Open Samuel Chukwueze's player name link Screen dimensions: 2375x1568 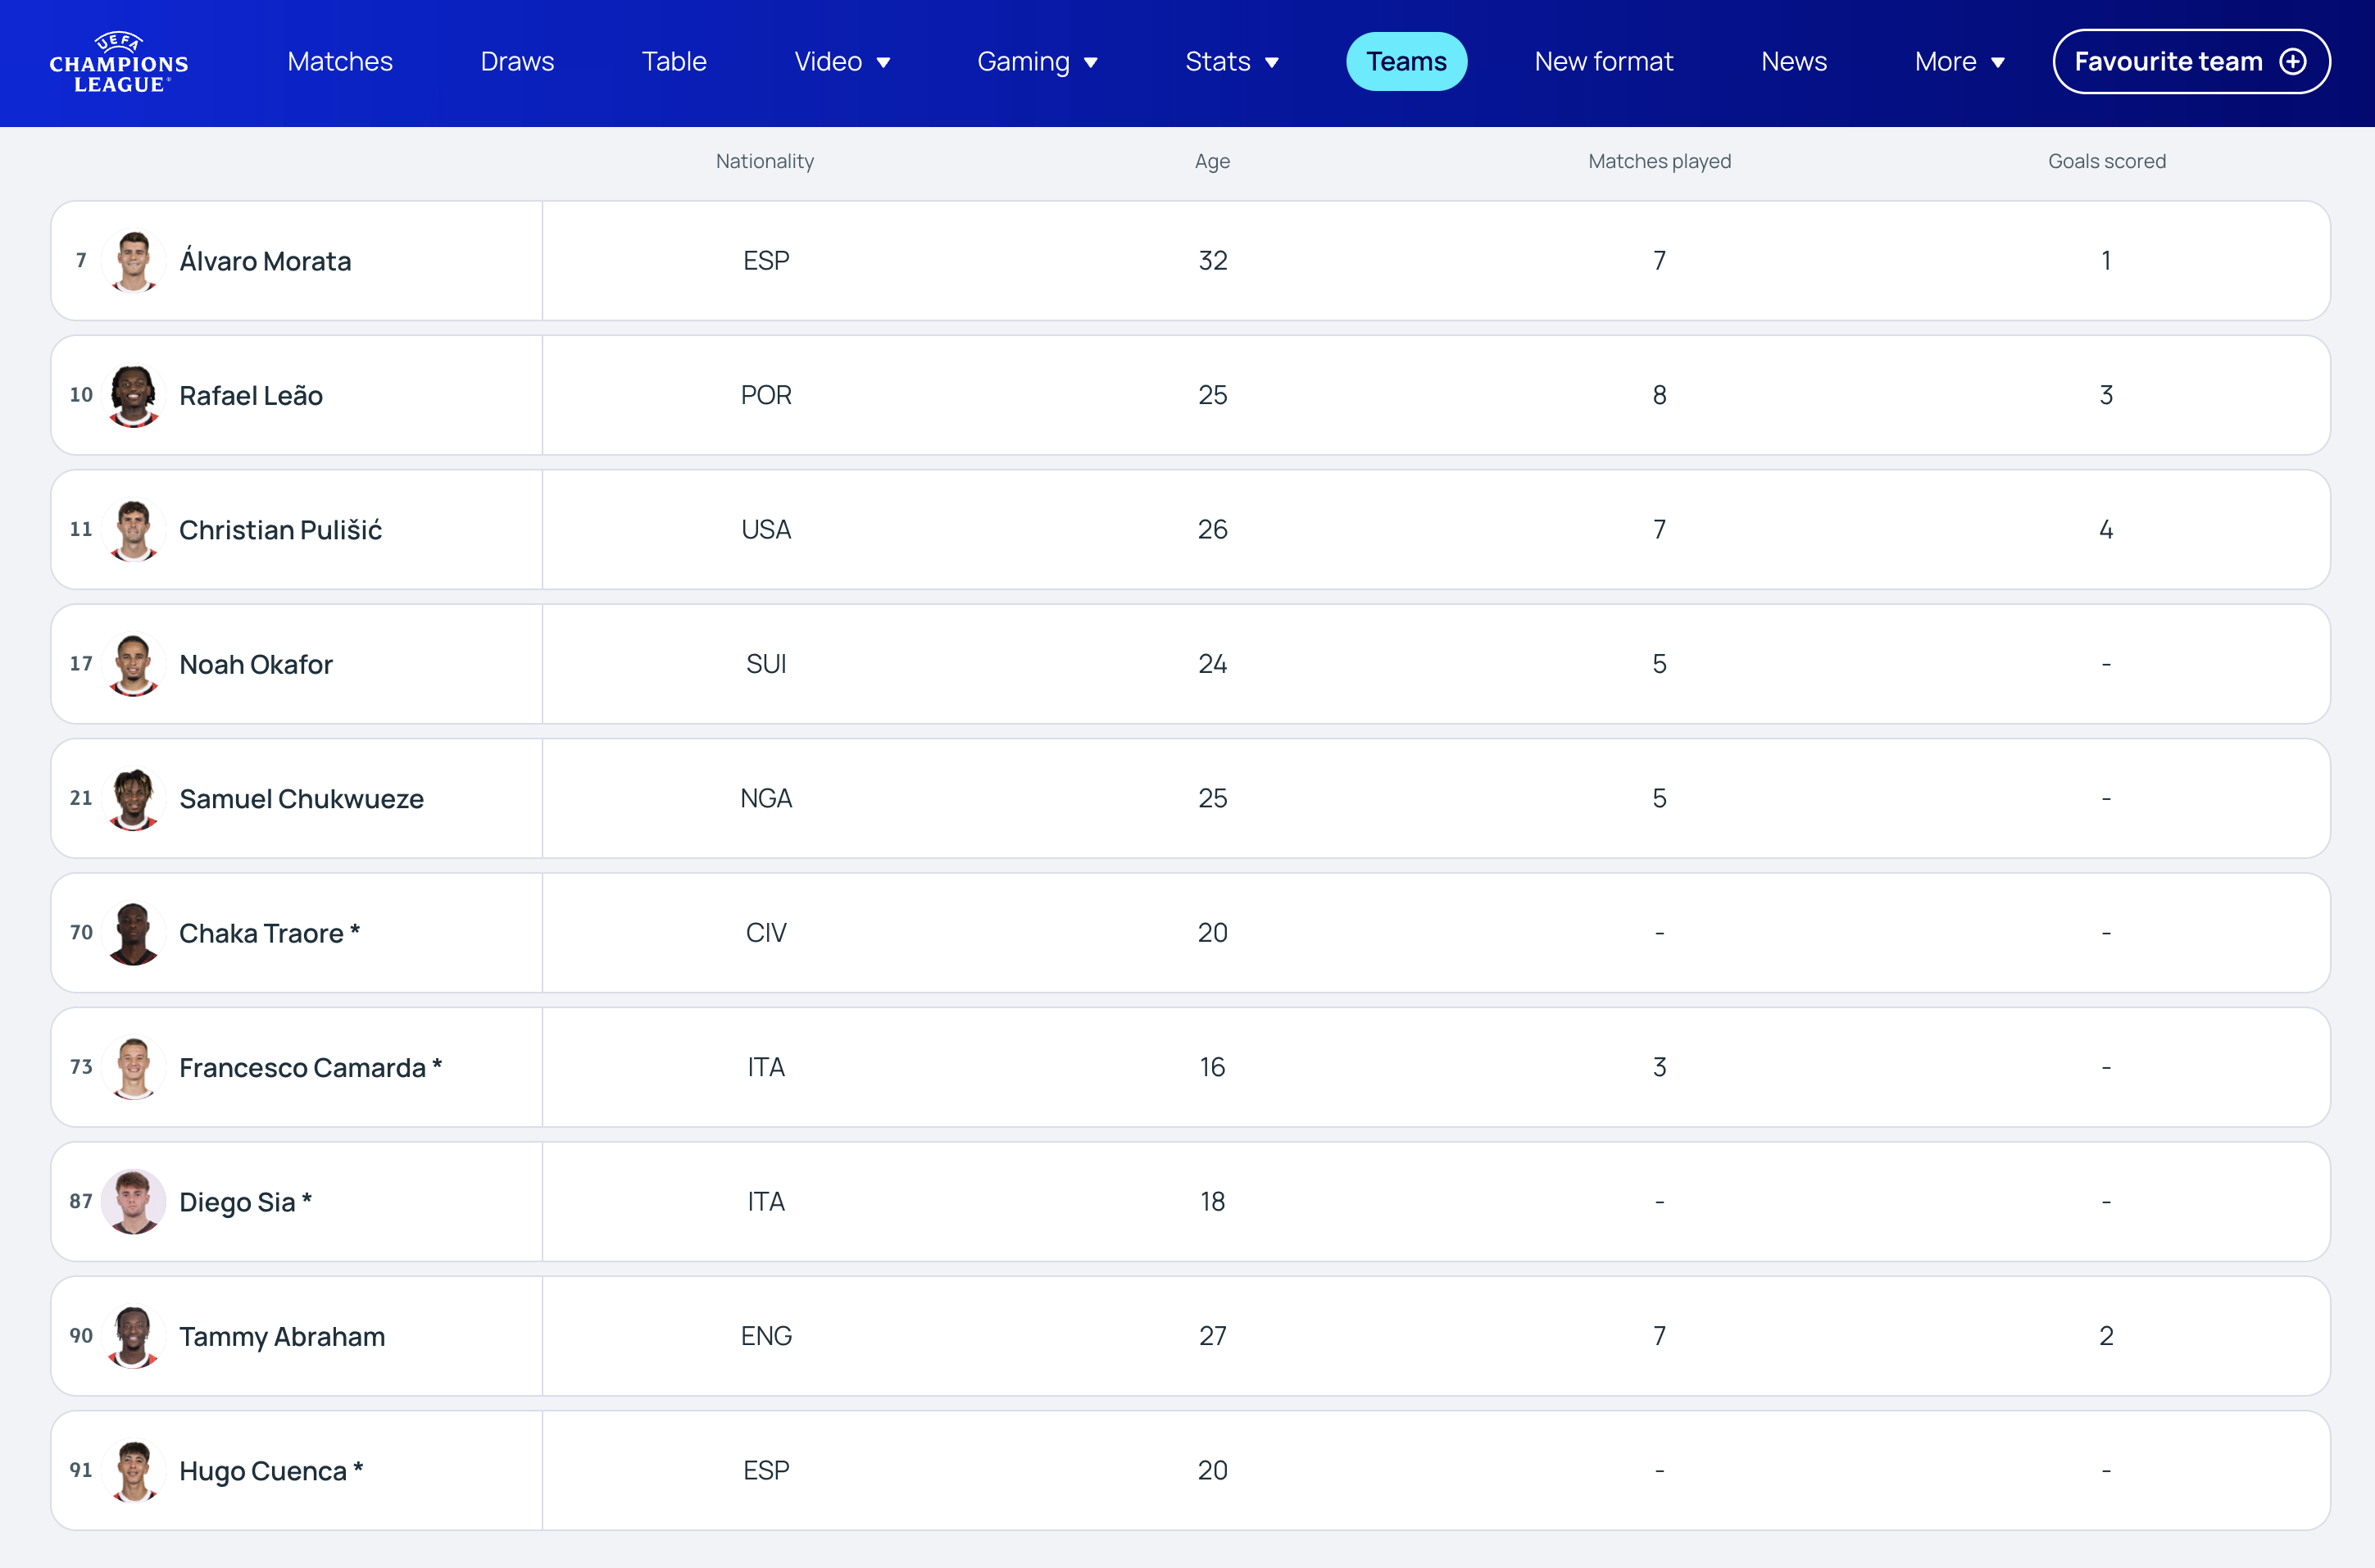pos(301,799)
